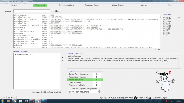This screenshot has height=103, width=184.
Task: Toggle the HC database checkbox
Action: pos(164,31)
